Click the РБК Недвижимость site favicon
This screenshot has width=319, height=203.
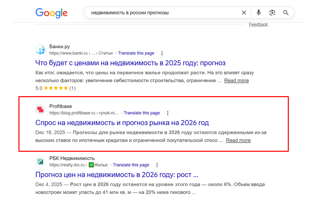click(x=40, y=161)
